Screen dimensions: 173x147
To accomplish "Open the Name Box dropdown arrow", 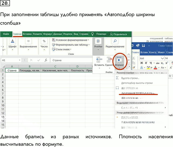I will point(19,60).
